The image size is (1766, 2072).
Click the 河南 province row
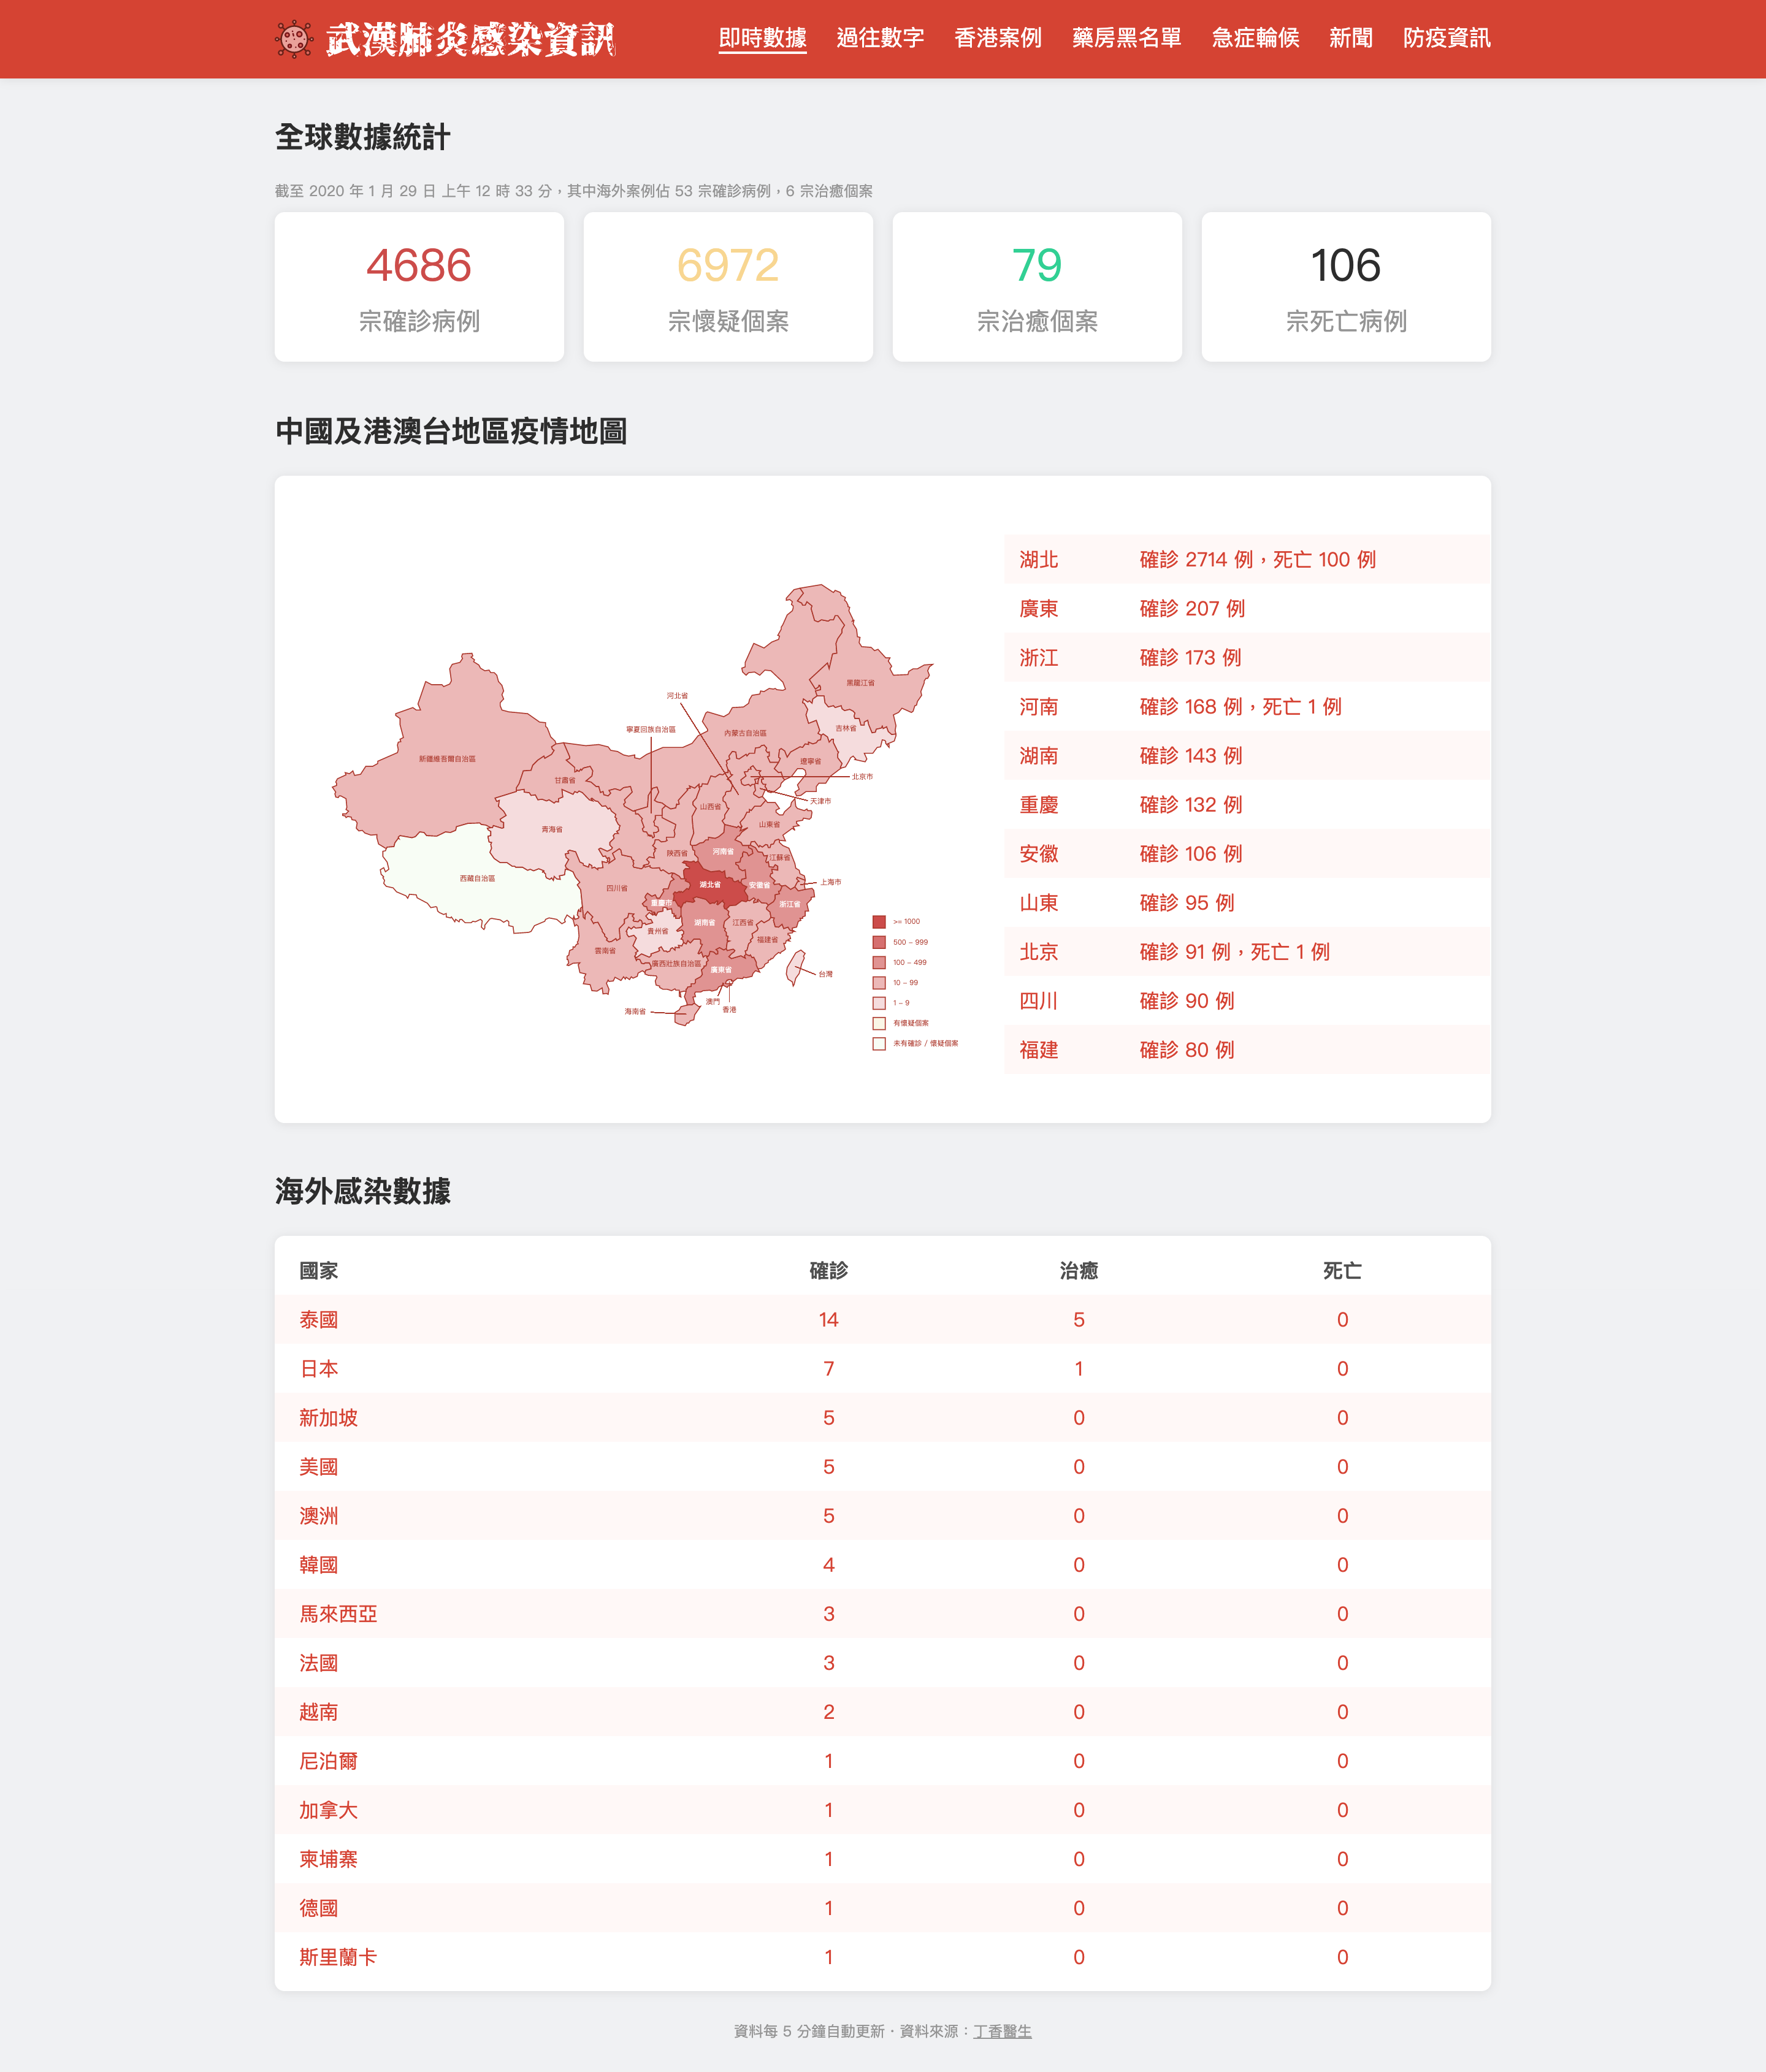coord(1248,707)
